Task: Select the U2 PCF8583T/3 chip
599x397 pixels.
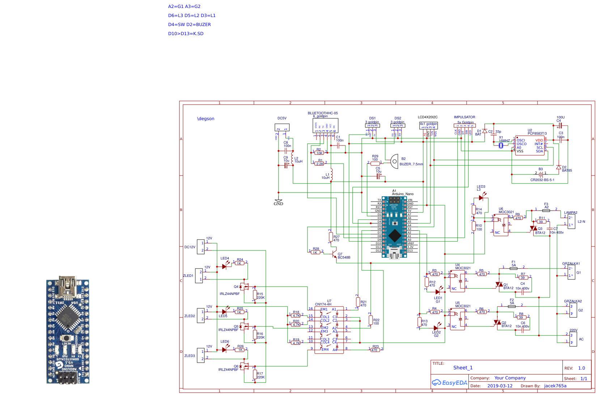Action: (530, 145)
